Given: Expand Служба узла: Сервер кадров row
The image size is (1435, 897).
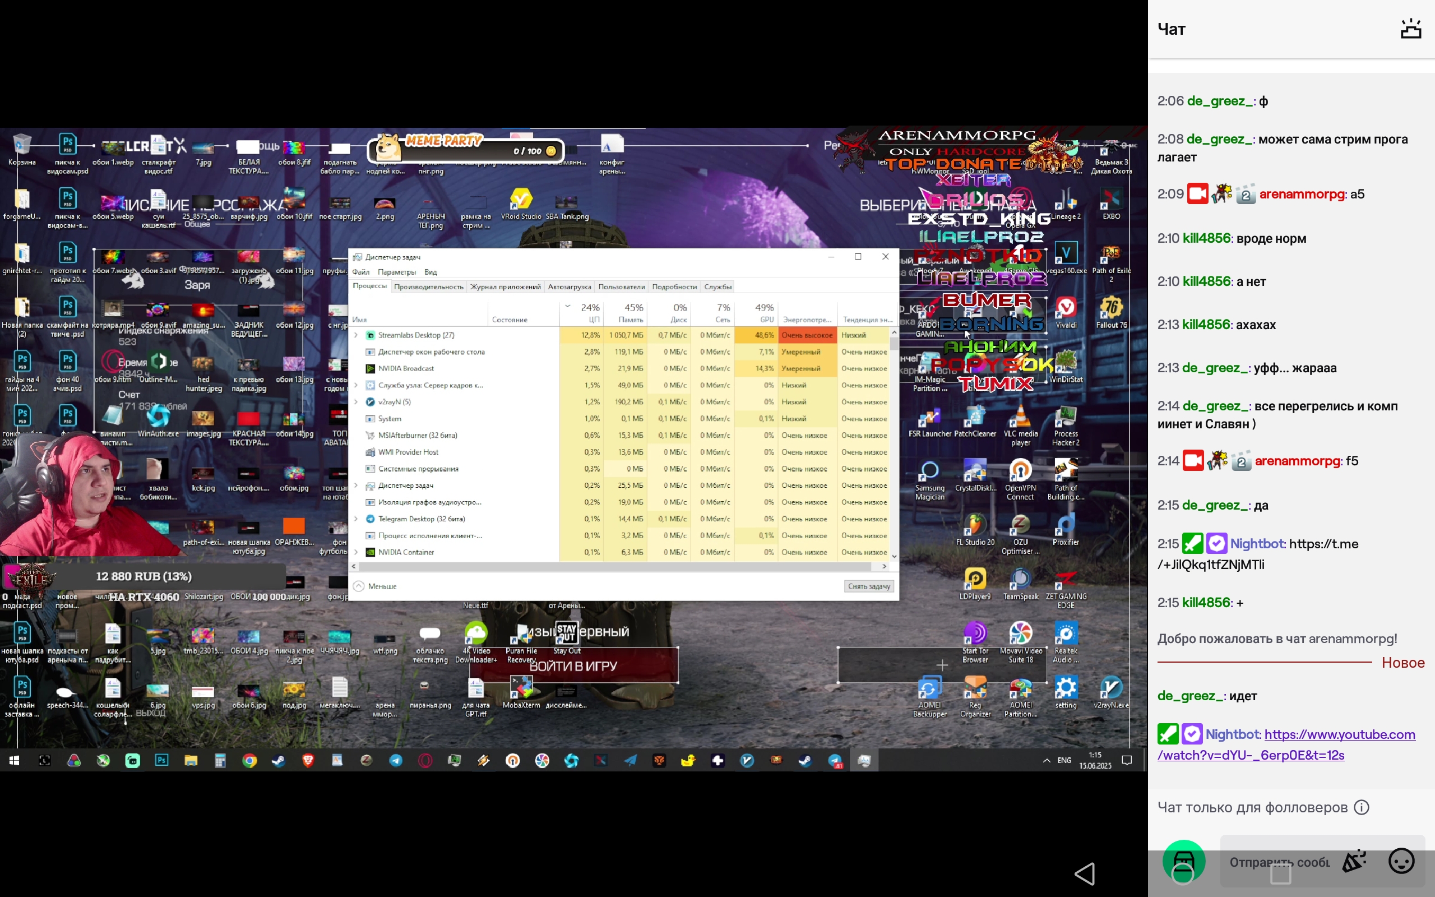Looking at the screenshot, I should [x=356, y=385].
